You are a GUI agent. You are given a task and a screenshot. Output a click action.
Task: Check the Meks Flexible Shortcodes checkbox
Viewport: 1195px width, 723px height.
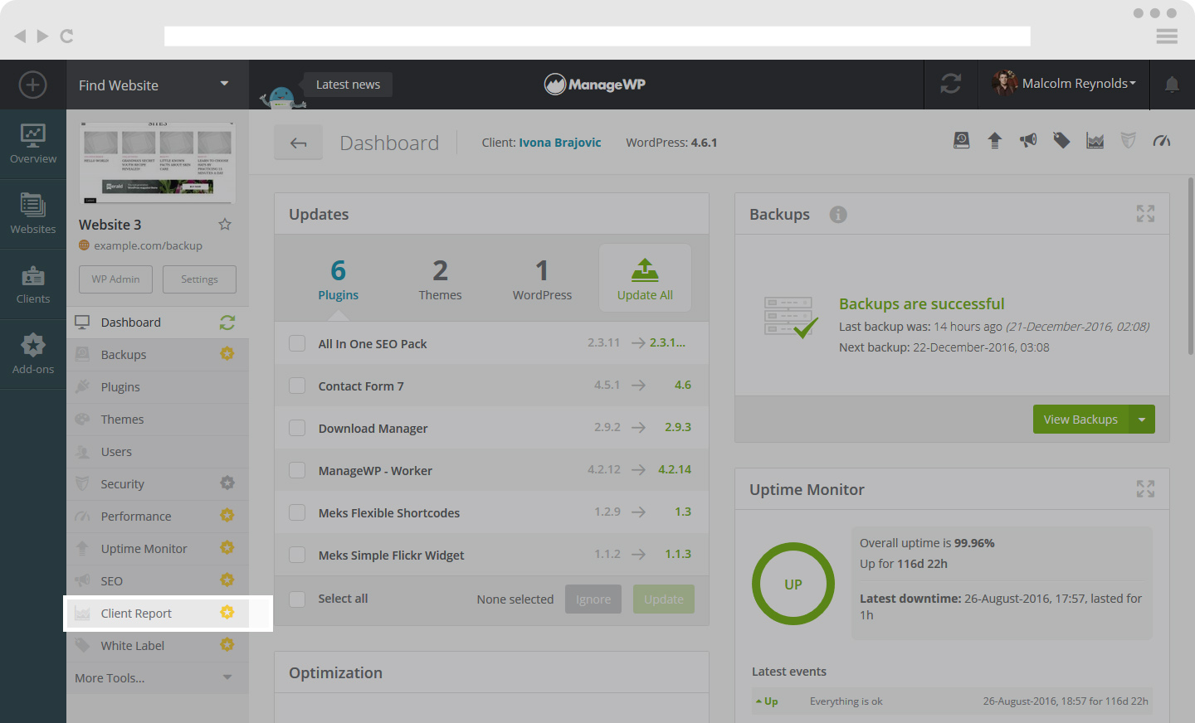tap(297, 512)
